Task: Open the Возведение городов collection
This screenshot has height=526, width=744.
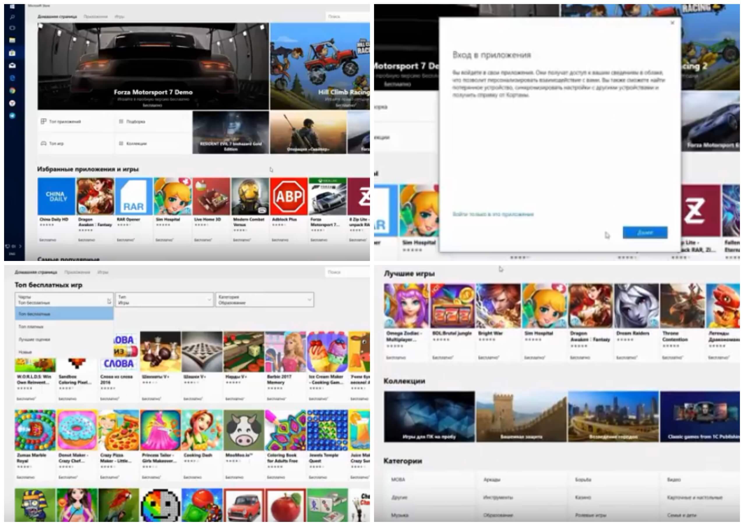Action: [x=613, y=416]
